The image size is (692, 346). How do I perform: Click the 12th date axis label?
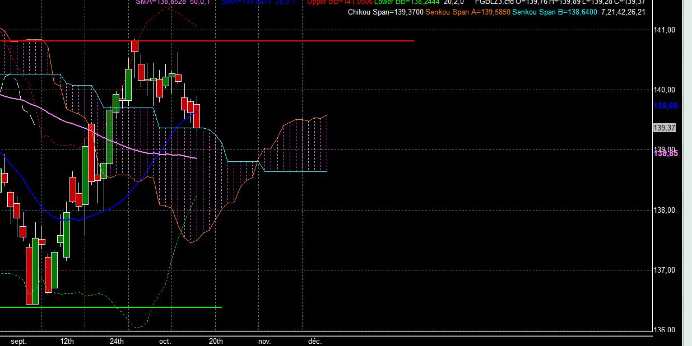(67, 341)
